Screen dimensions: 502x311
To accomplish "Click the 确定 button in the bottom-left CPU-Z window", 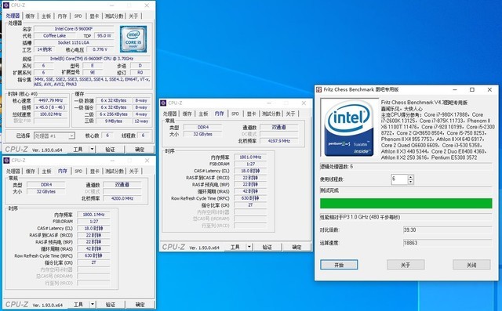I will pos(140,304).
